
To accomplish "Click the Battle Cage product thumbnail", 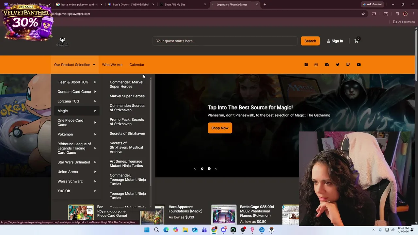I will coord(224,215).
